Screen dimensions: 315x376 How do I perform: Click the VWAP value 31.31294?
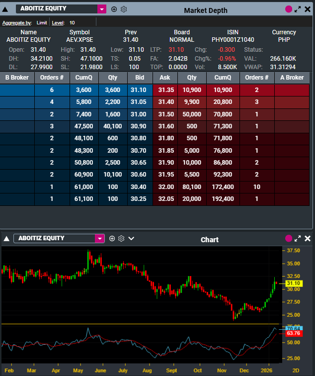point(283,67)
